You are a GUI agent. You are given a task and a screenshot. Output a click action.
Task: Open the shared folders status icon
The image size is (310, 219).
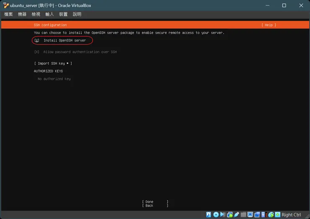[x=243, y=214]
